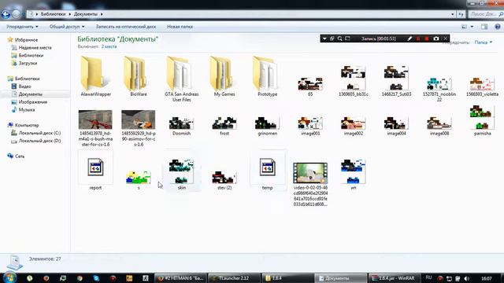
Task: Open the volume icon in system tray
Action: point(467,278)
